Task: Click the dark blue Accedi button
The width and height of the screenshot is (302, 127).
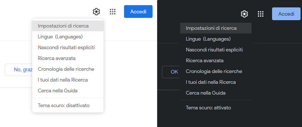Action: click(138, 12)
